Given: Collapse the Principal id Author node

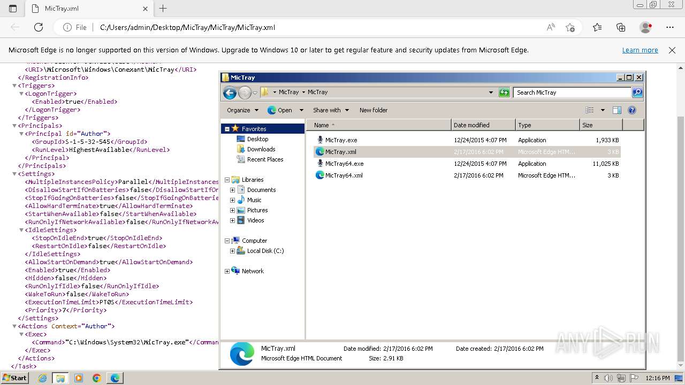Looking at the screenshot, I should (x=22, y=134).
